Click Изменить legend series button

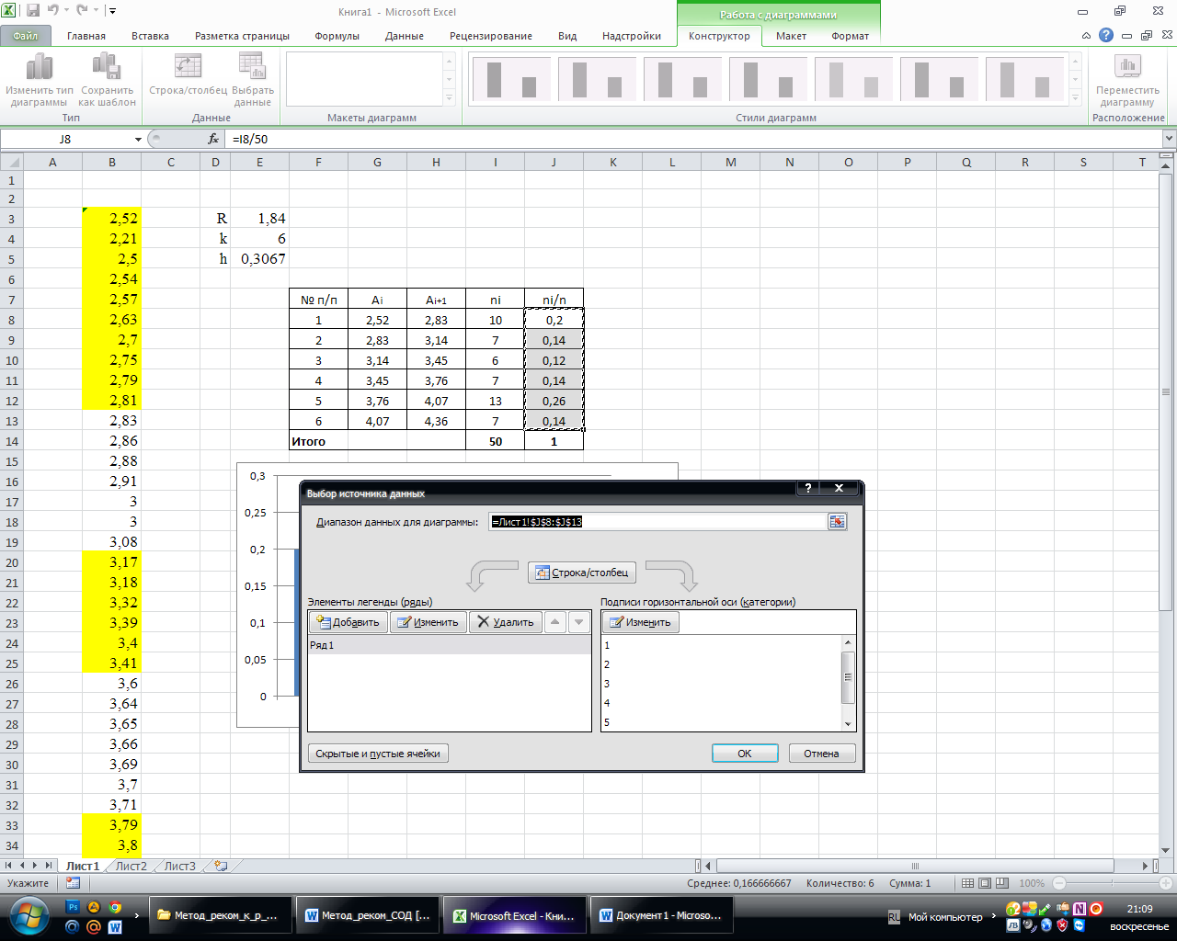point(428,622)
